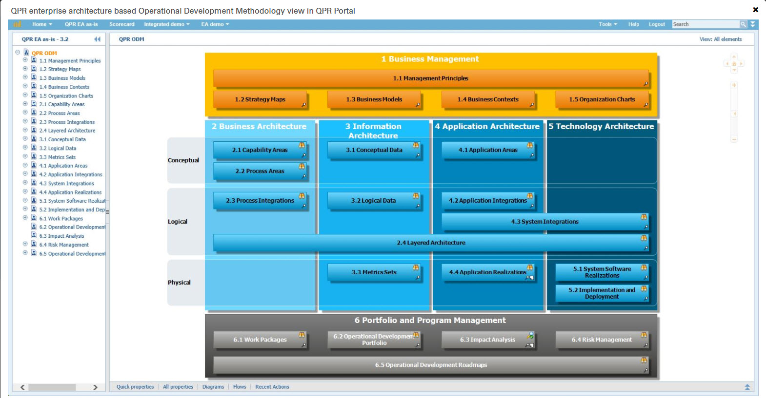Click the magnifier icon on 1.1 Management Principles box
The image size is (766, 398).
point(646,84)
